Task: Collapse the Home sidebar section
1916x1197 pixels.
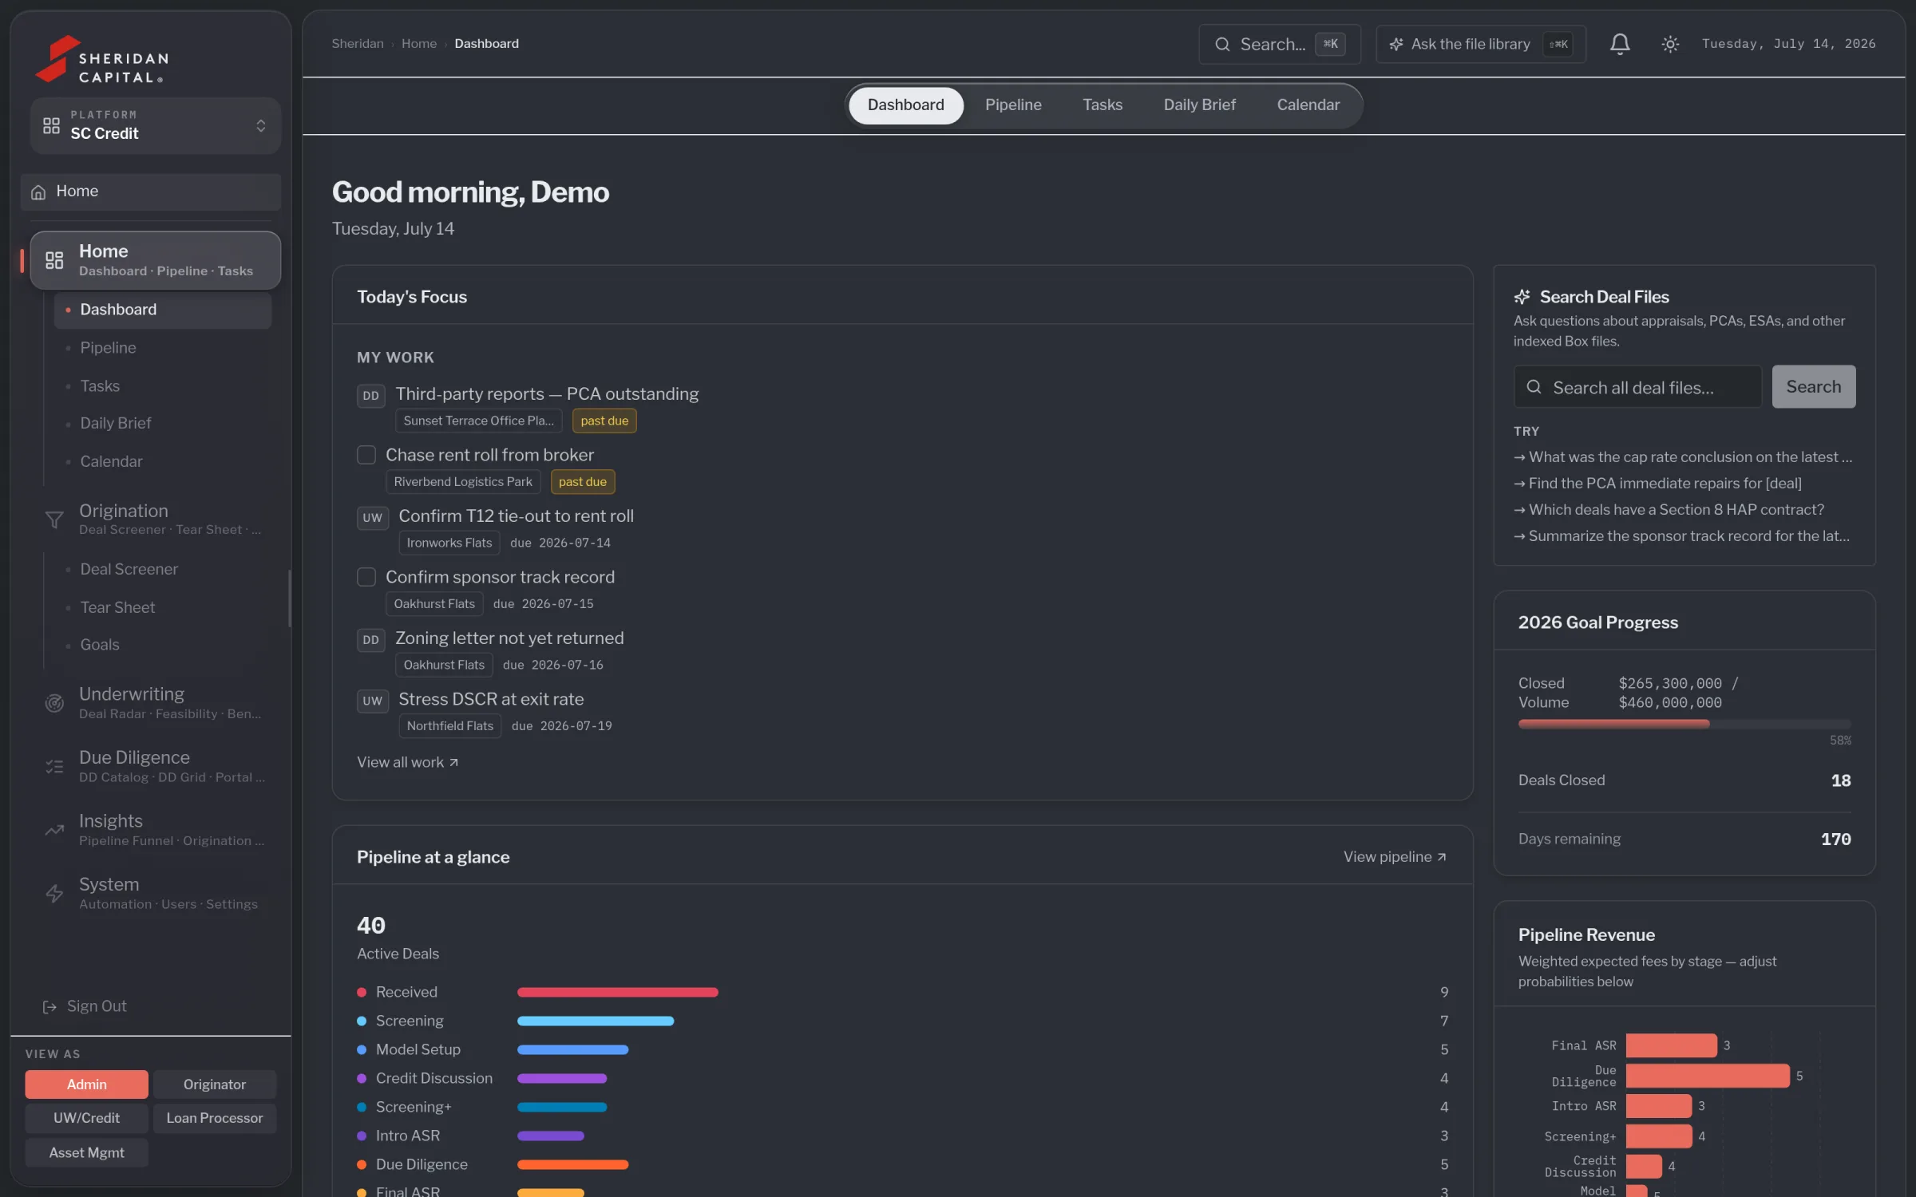Action: (156, 260)
